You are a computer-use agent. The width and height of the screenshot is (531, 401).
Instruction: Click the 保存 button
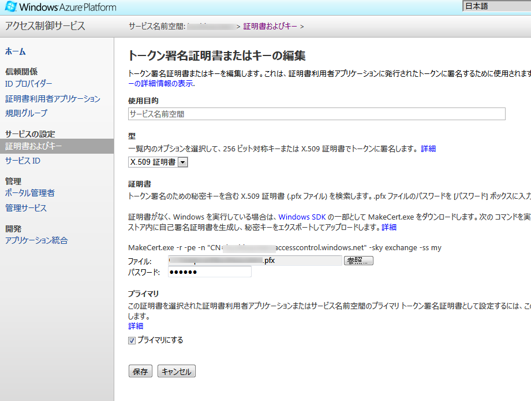click(x=140, y=372)
